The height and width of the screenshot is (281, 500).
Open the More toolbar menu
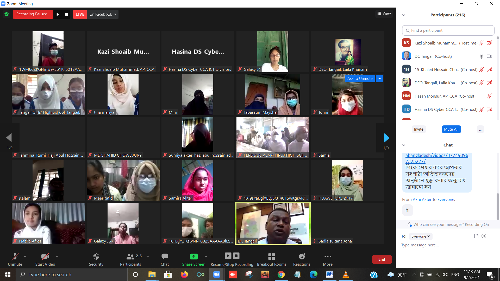click(x=328, y=260)
